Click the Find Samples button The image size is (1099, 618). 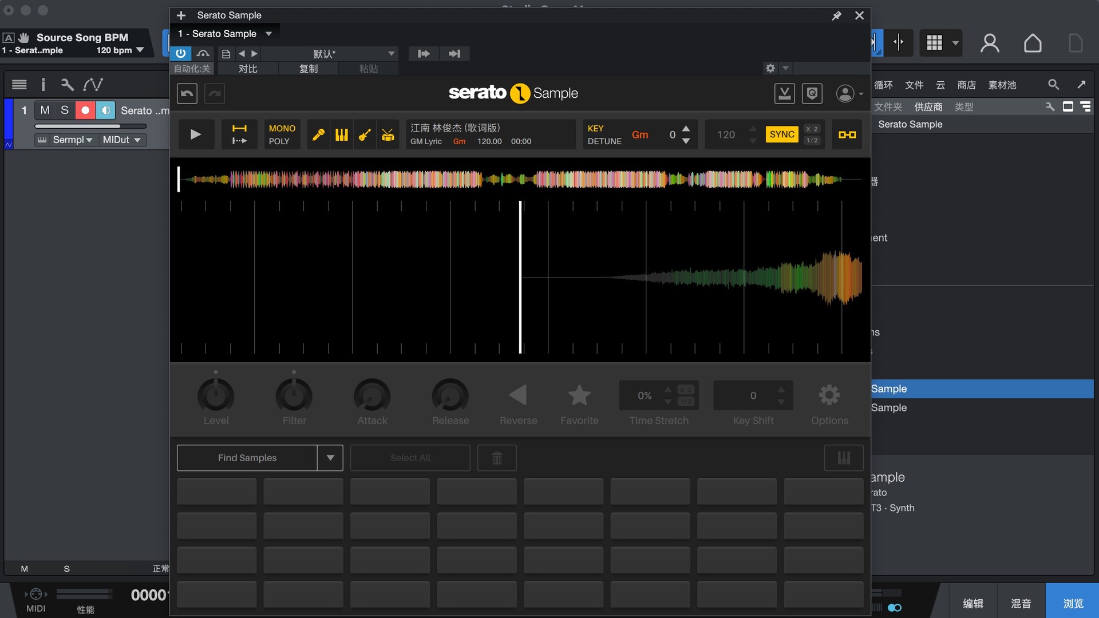(247, 458)
